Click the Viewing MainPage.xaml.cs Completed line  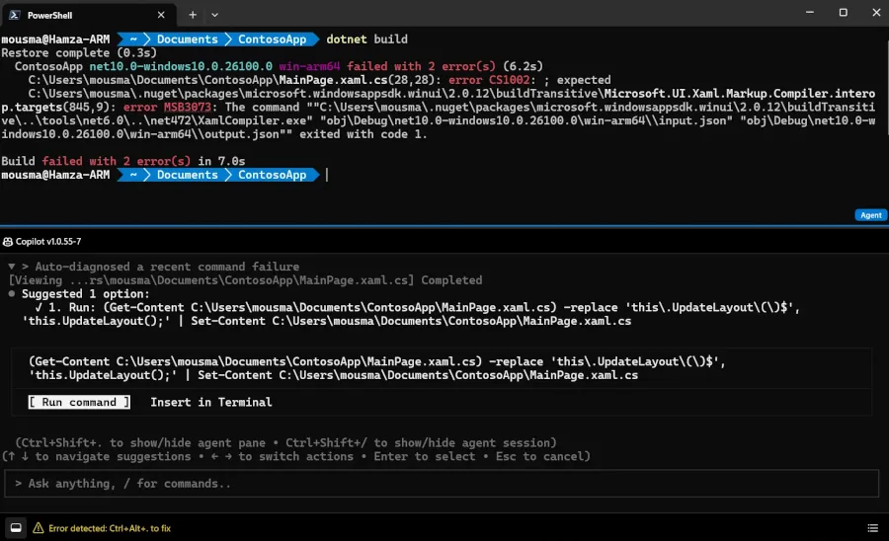point(245,280)
